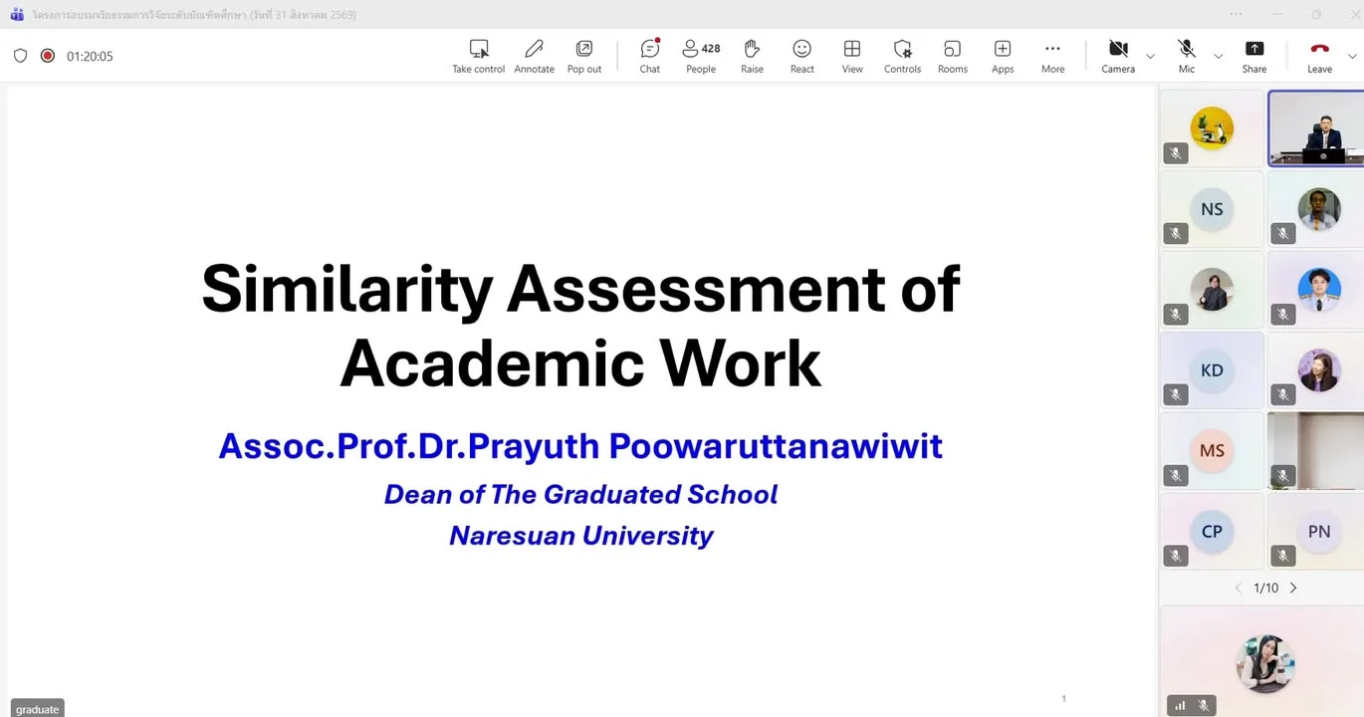
Task: Go to next page of participants
Action: (1293, 588)
